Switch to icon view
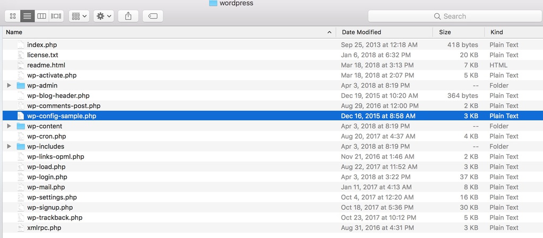This screenshot has width=543, height=238. tap(13, 16)
